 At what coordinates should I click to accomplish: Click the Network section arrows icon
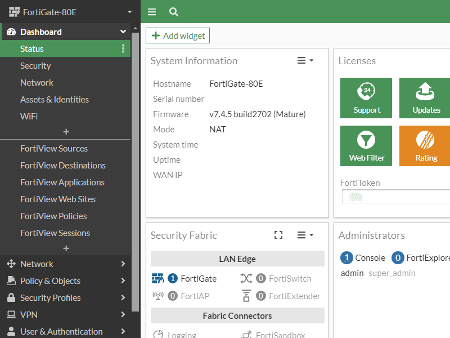[11, 264]
